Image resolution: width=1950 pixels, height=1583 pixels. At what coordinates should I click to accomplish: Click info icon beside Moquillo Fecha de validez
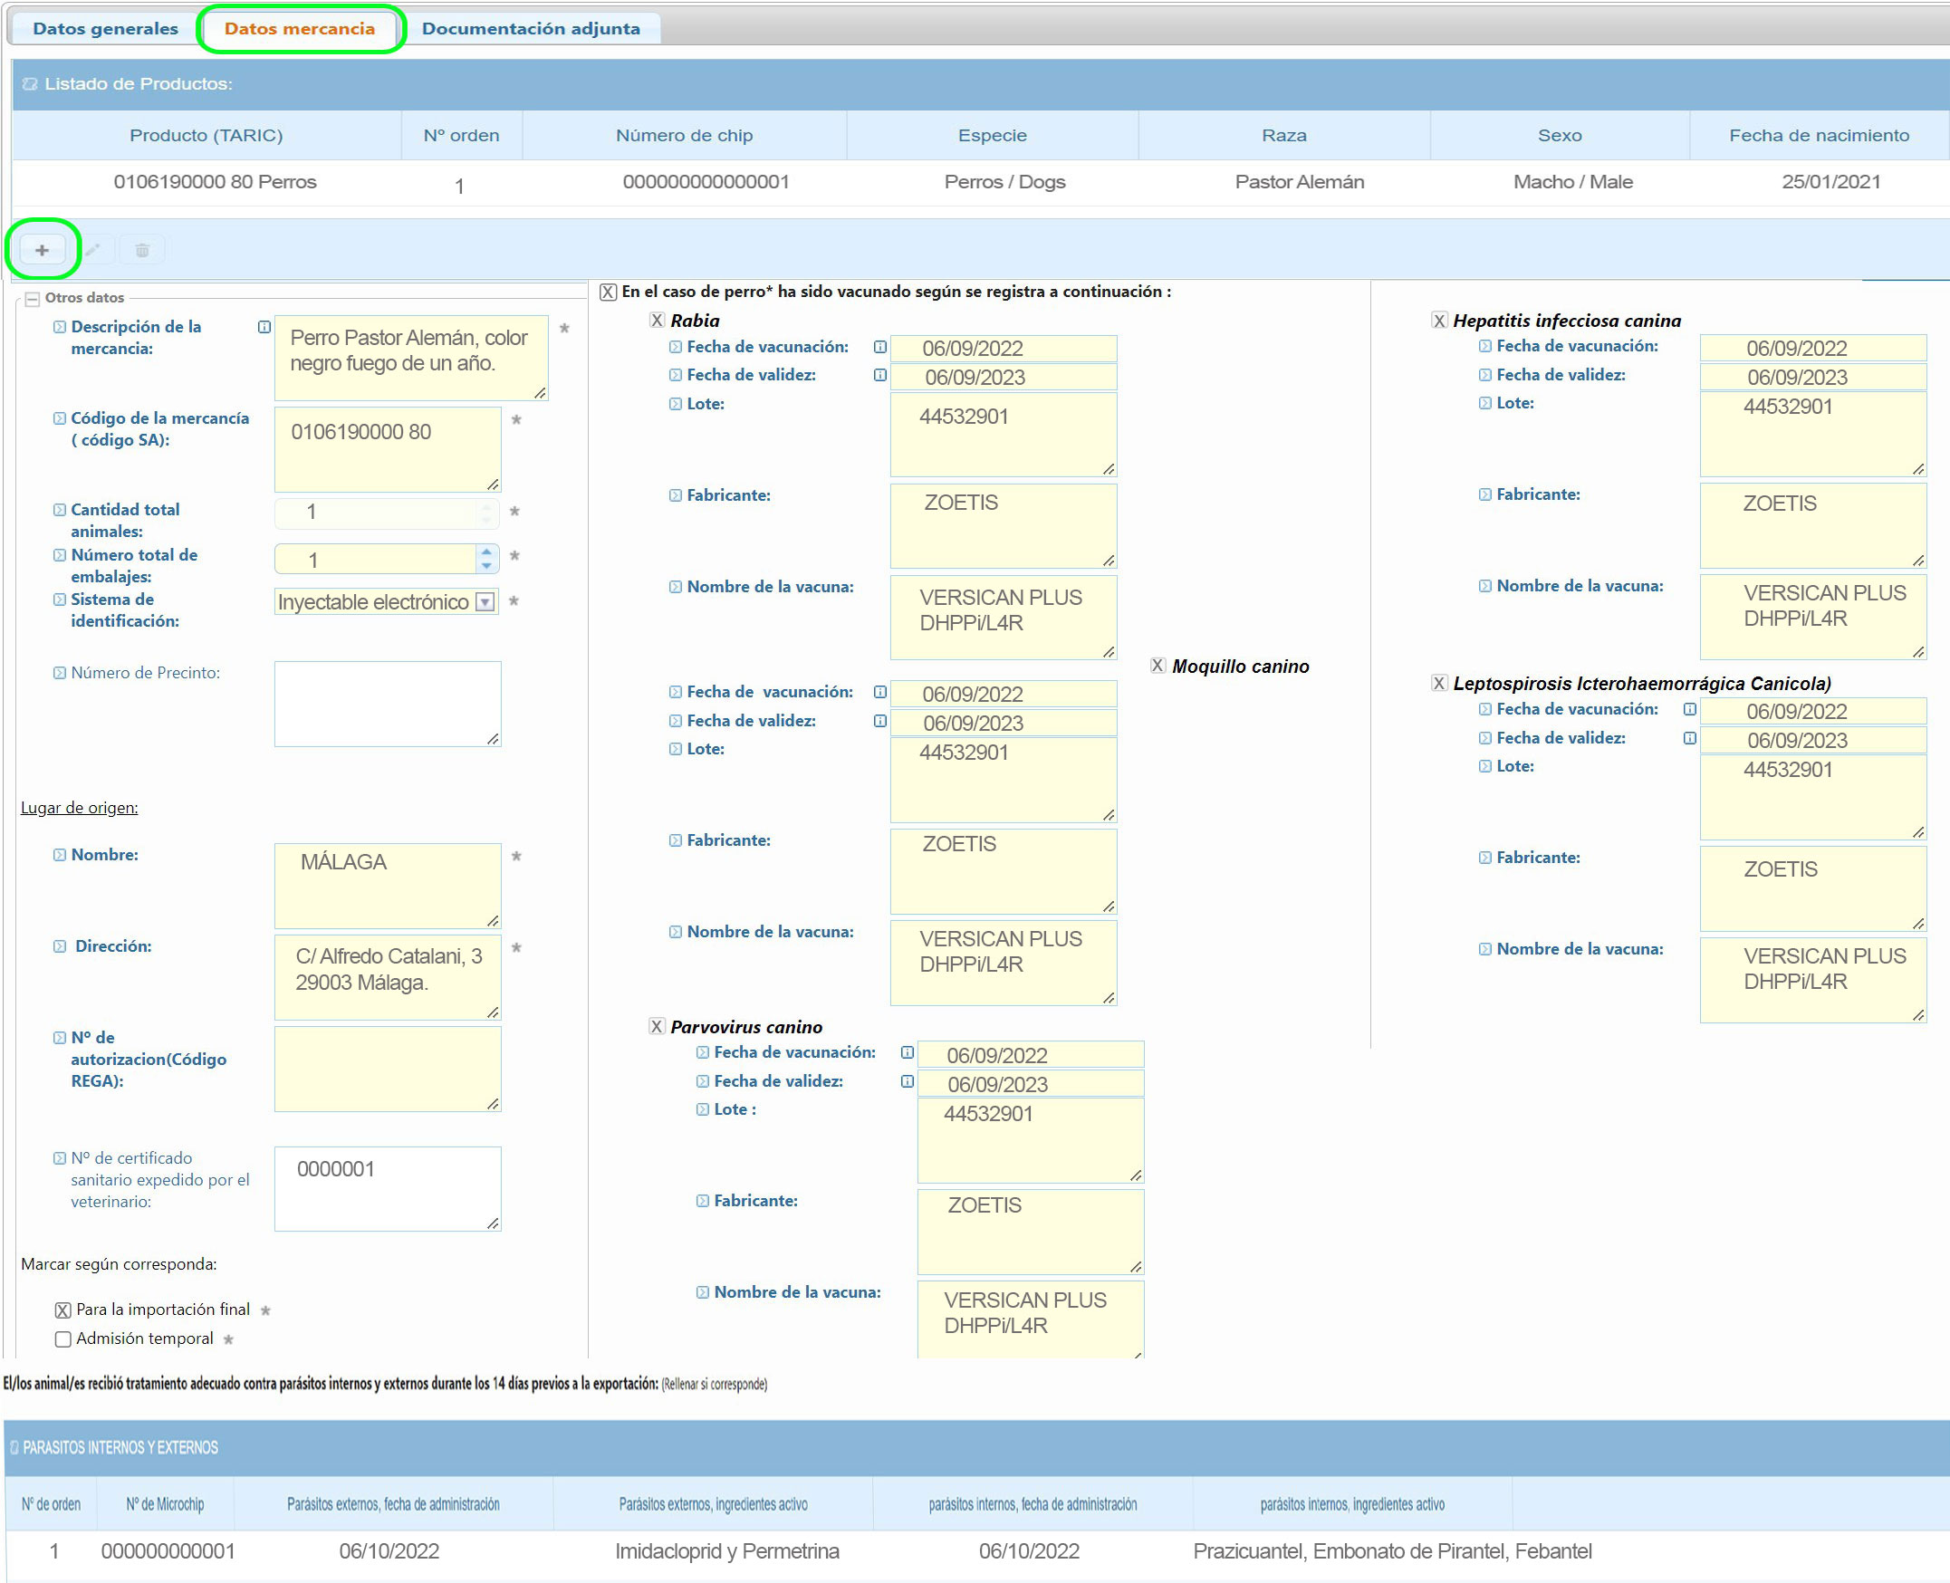pos(880,720)
